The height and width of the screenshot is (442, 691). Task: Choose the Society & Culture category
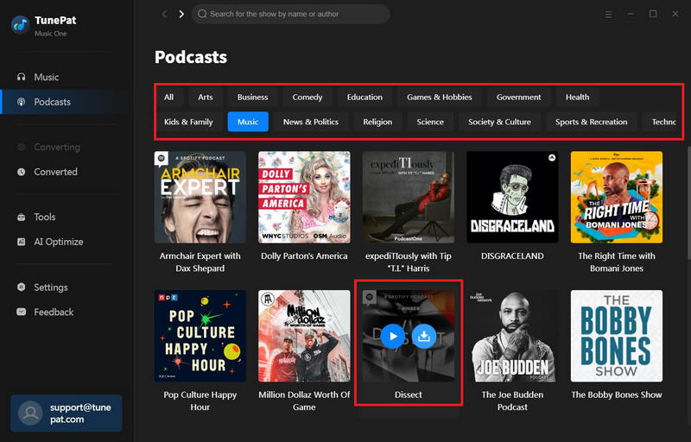[499, 122]
